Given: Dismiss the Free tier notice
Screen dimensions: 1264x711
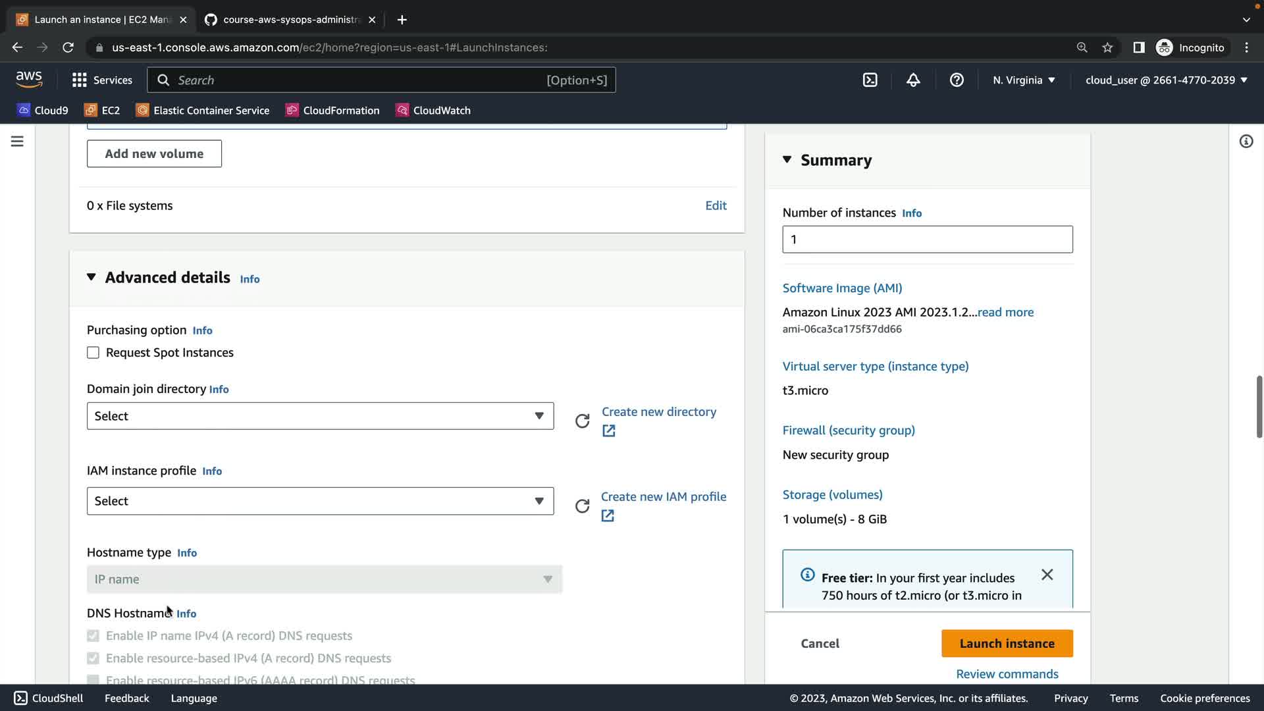Looking at the screenshot, I should pyautogui.click(x=1047, y=575).
